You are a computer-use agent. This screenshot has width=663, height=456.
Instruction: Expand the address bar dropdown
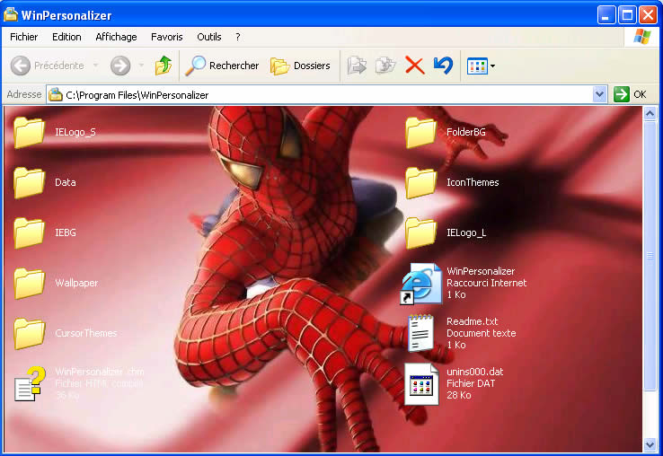click(x=599, y=94)
